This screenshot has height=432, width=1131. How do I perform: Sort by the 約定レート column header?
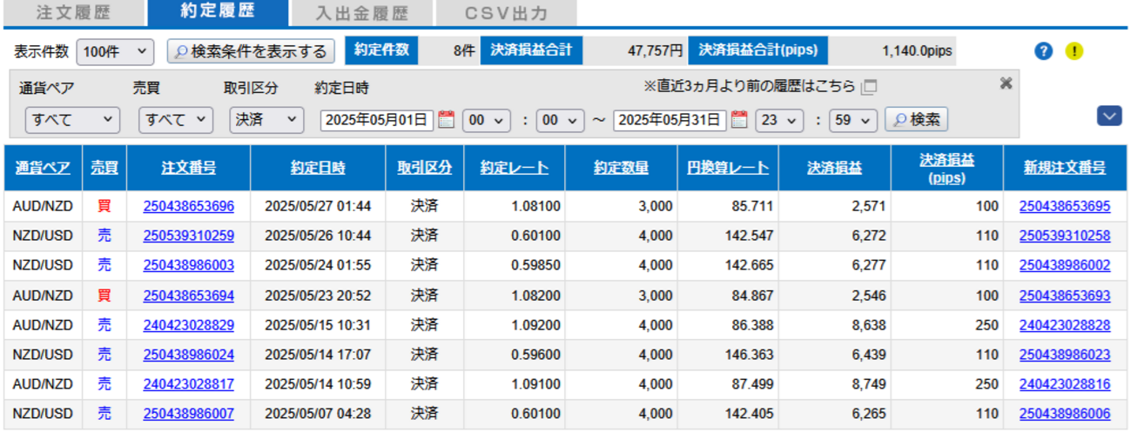pyautogui.click(x=515, y=169)
